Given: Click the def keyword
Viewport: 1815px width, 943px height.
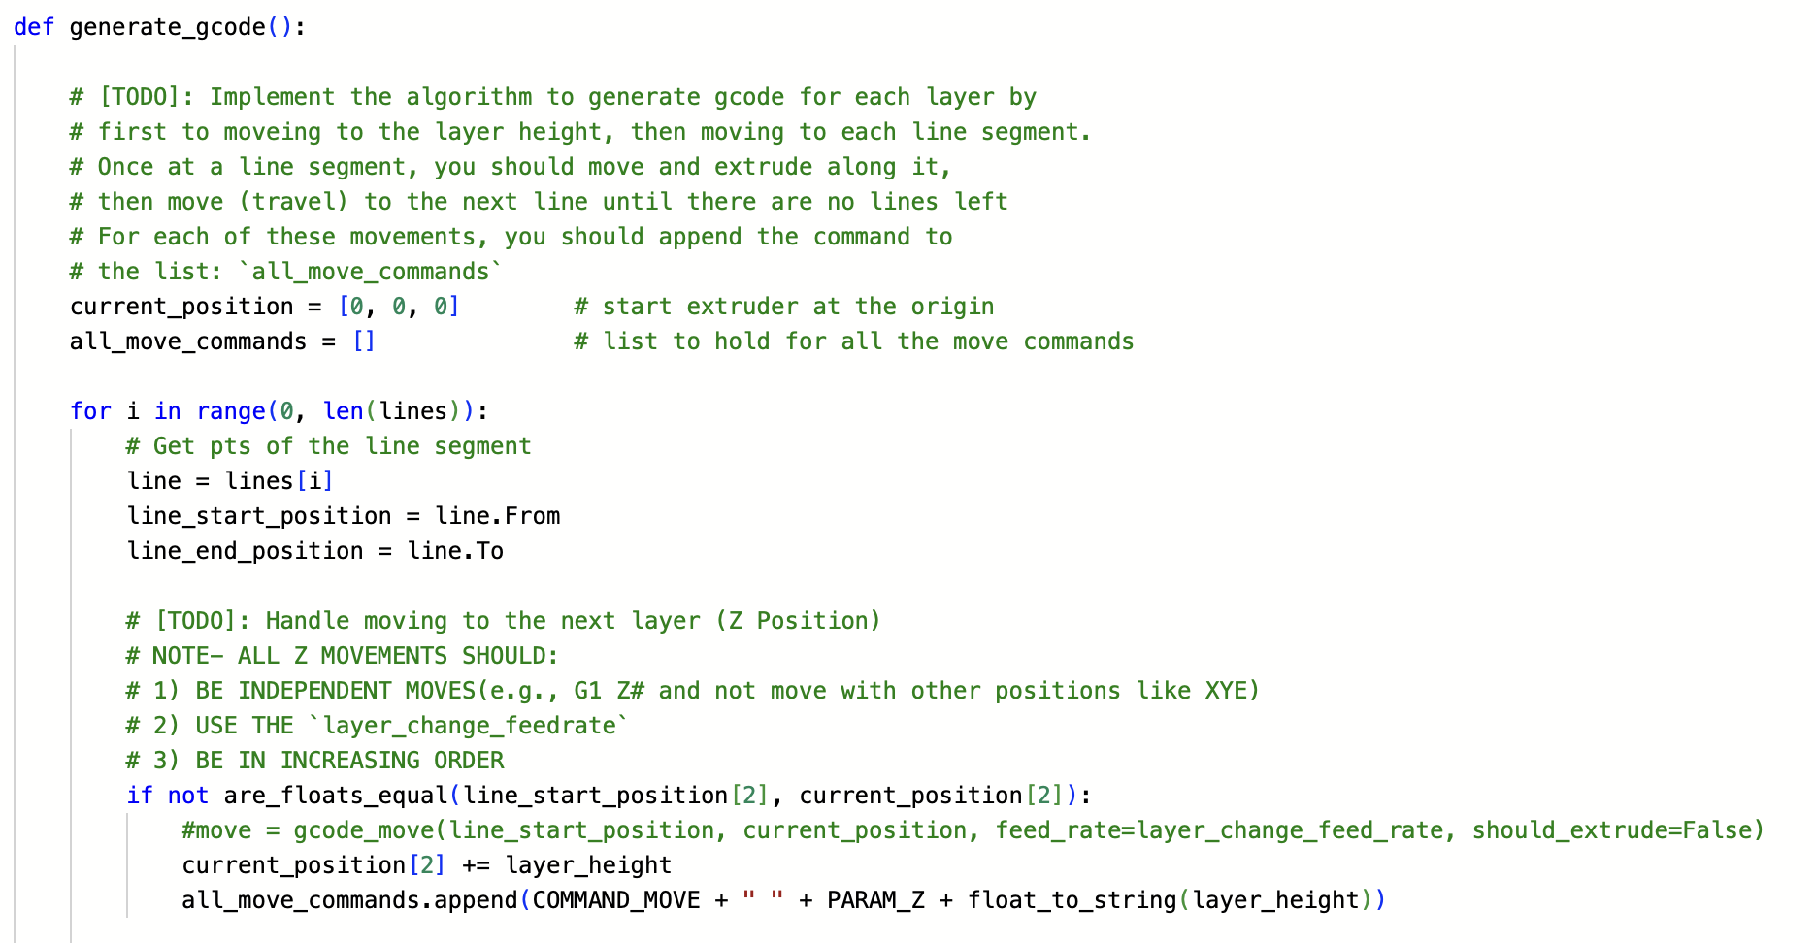Looking at the screenshot, I should 34,27.
